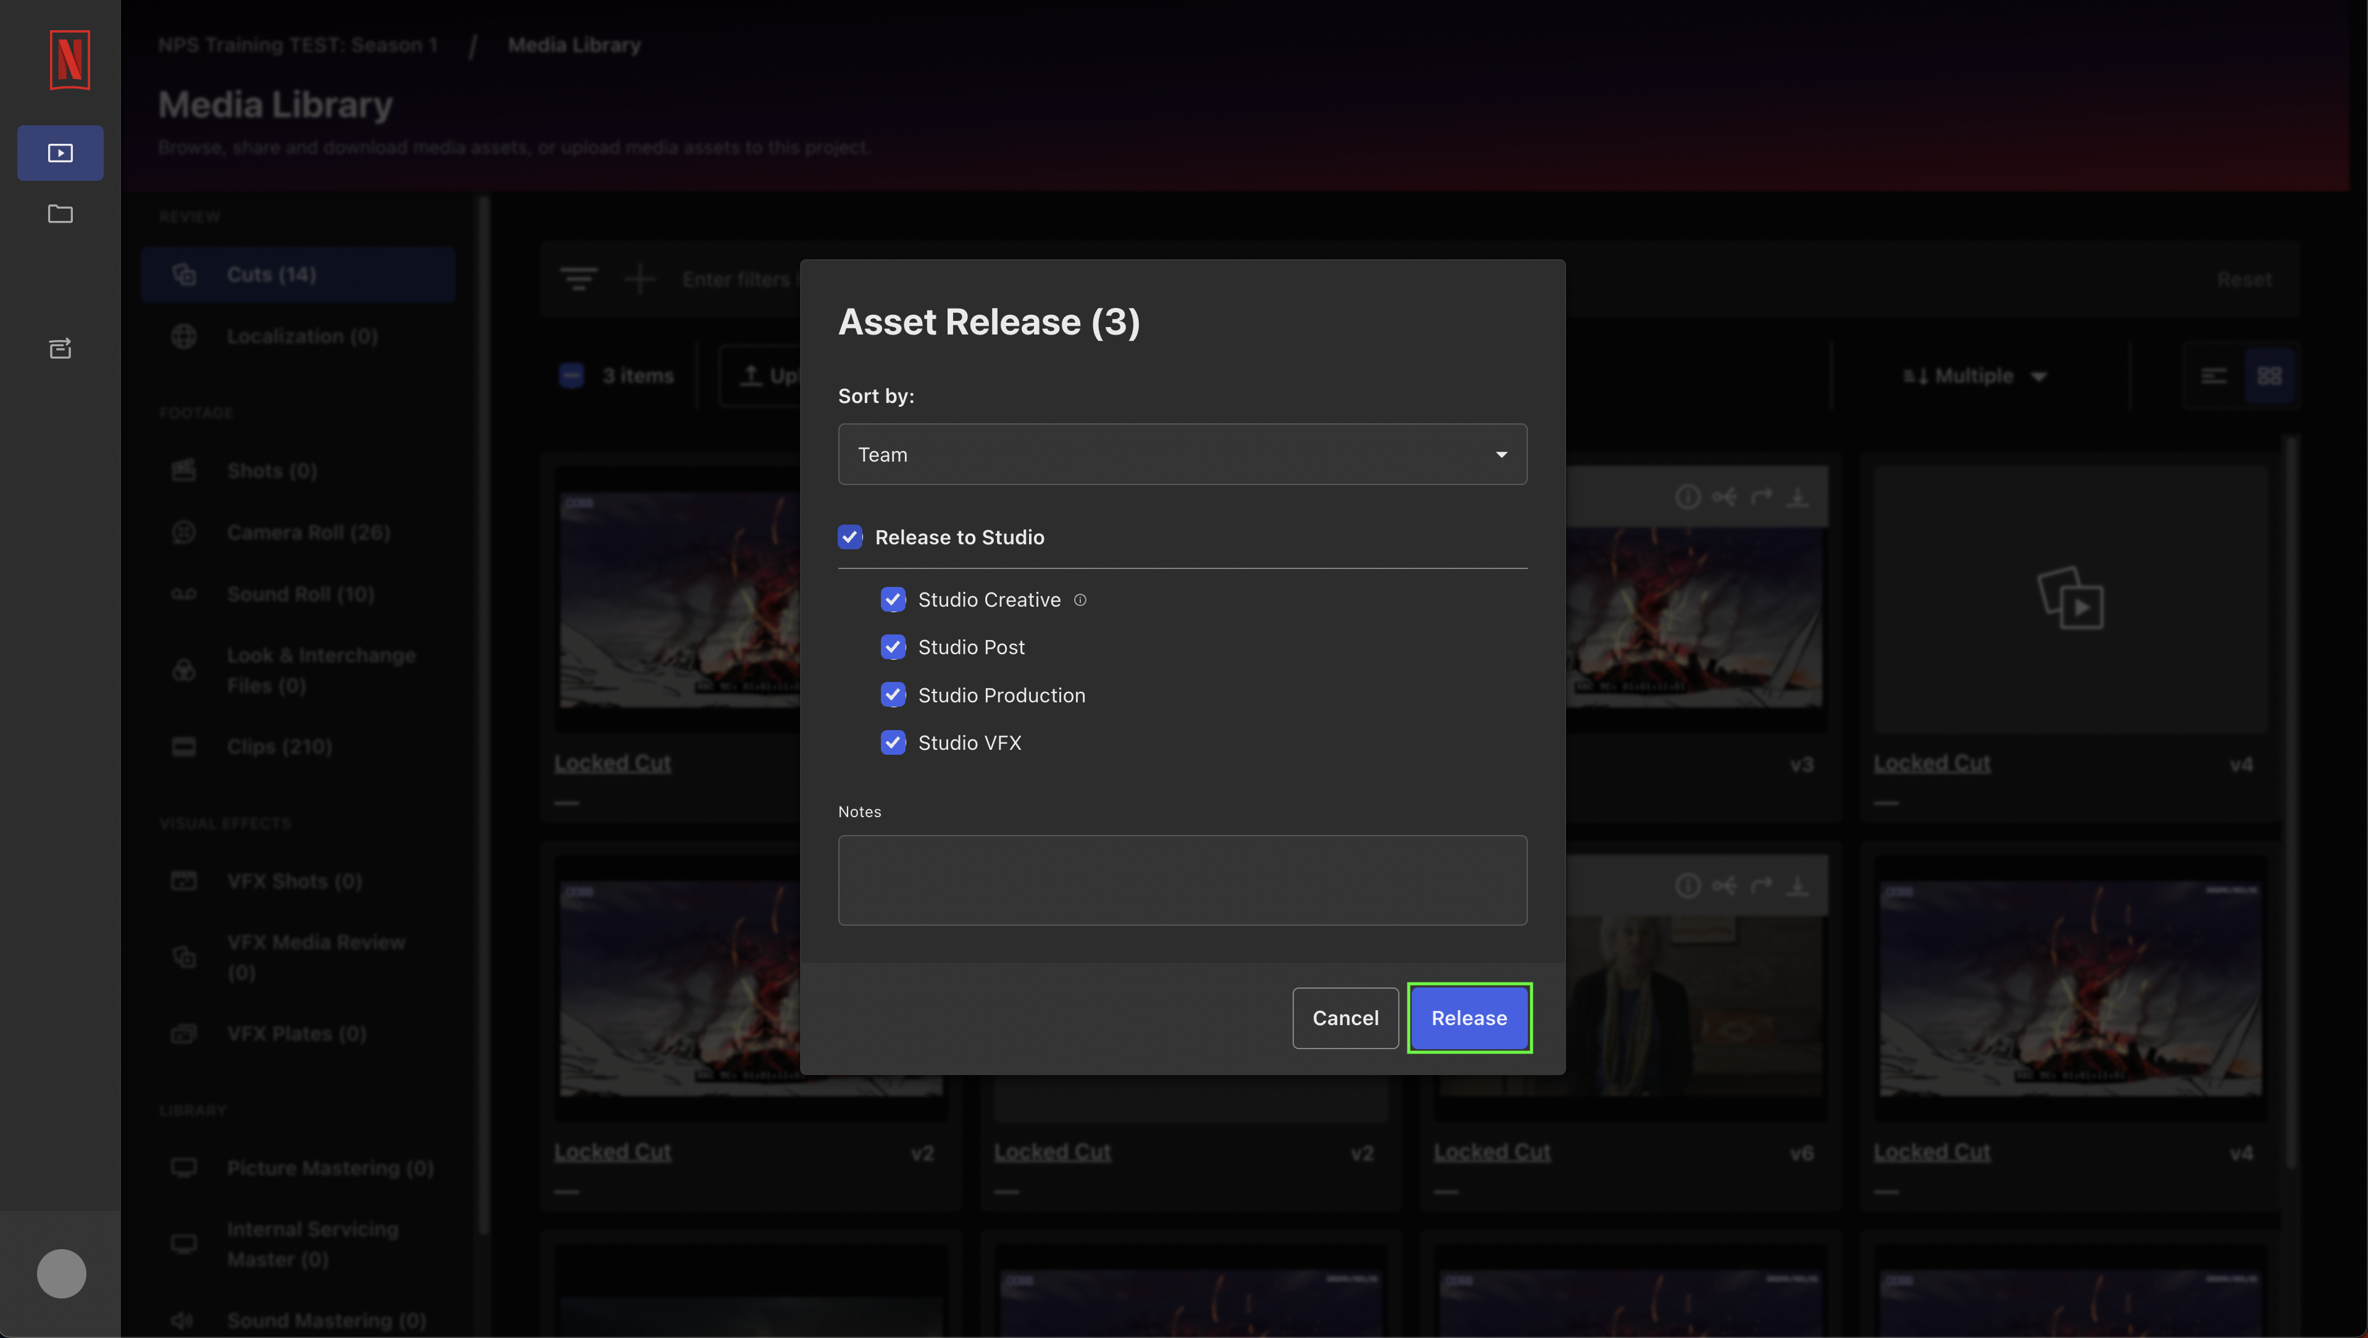The width and height of the screenshot is (2368, 1338).
Task: Open Locked Cut v6 title link
Action: click(1492, 1152)
